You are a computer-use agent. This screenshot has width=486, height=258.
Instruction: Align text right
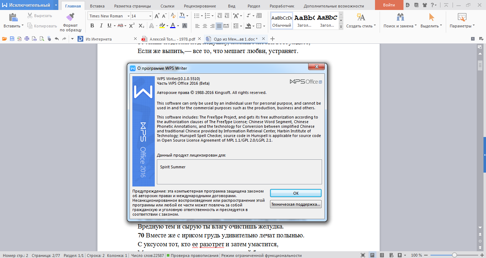pos(212,26)
